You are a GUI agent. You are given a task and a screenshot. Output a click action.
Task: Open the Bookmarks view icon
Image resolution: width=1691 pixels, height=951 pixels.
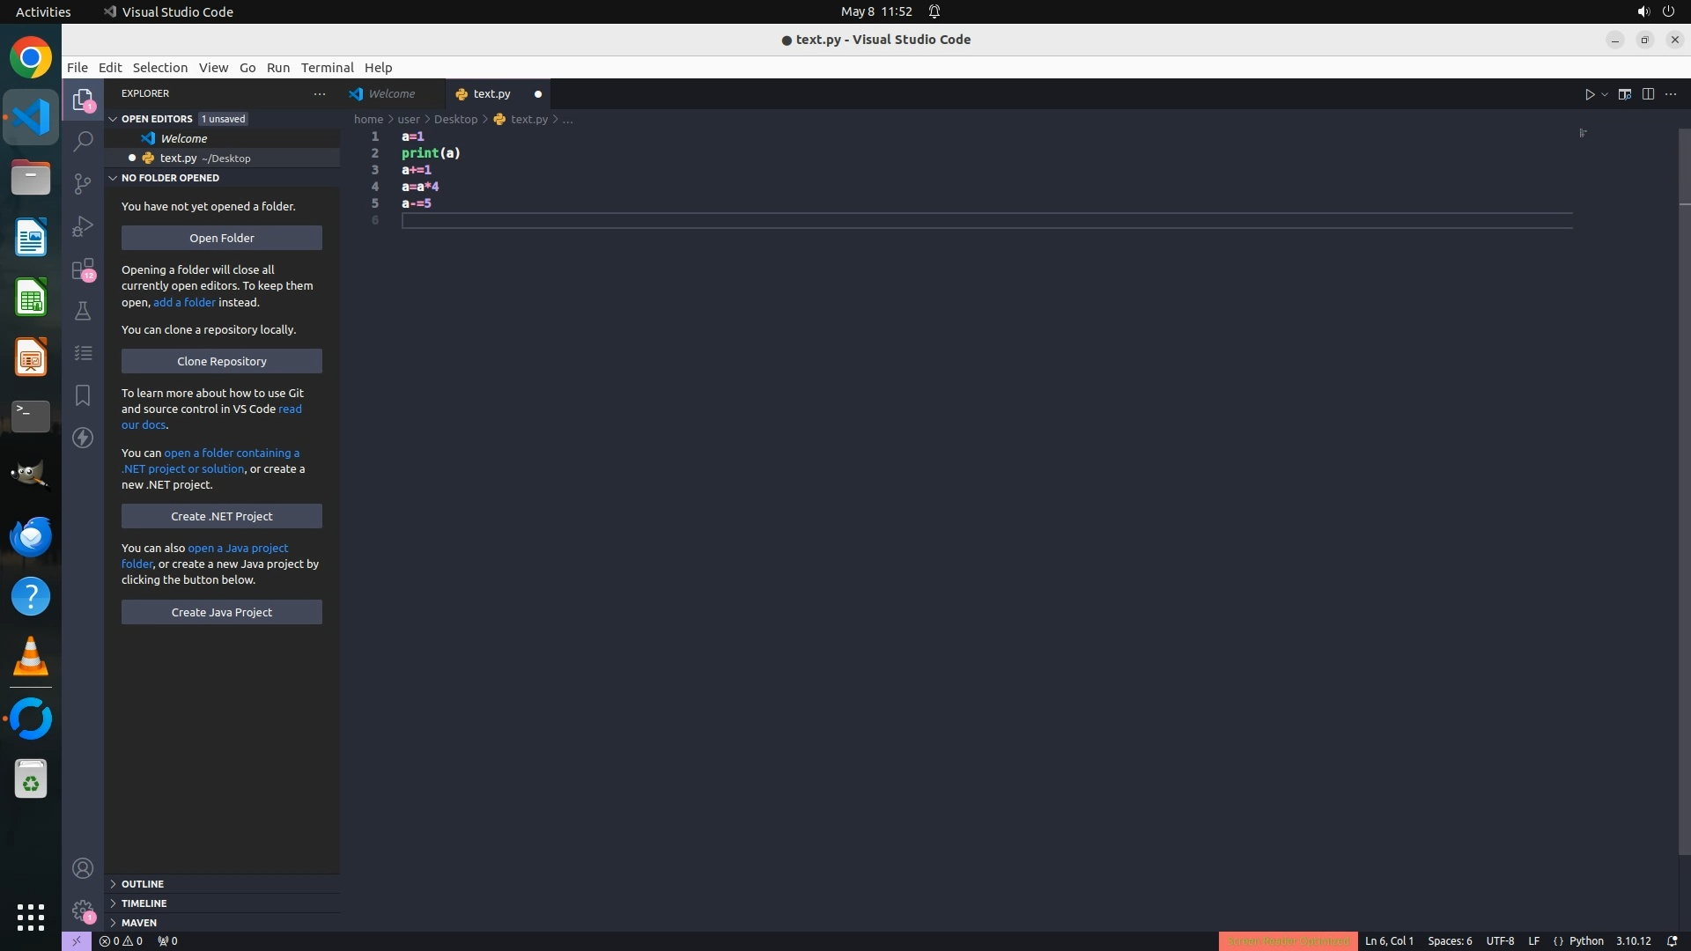pyautogui.click(x=83, y=395)
